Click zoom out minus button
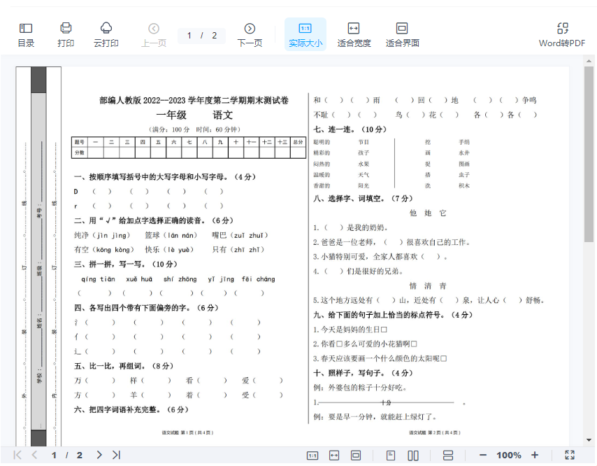Screen dimensions: 597x466 (483, 456)
